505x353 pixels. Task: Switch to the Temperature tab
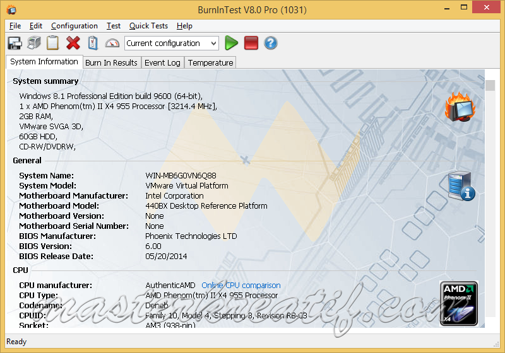(210, 62)
